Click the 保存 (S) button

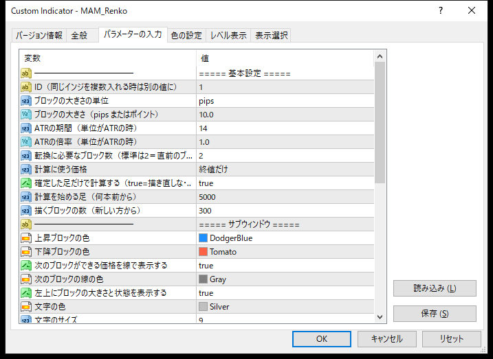[435, 314]
